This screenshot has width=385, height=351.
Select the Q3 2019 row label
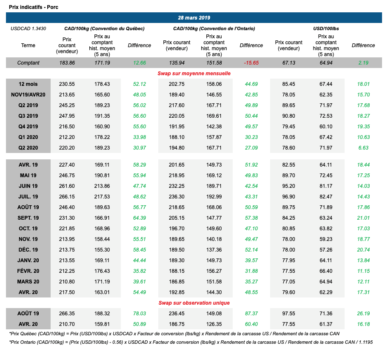28,116
